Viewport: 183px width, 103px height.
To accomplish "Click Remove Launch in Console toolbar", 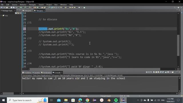I will (x=149, y=72).
